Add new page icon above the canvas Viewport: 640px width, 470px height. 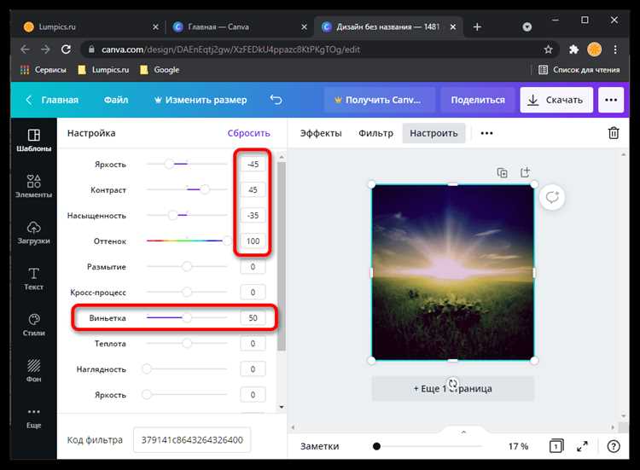click(x=526, y=171)
